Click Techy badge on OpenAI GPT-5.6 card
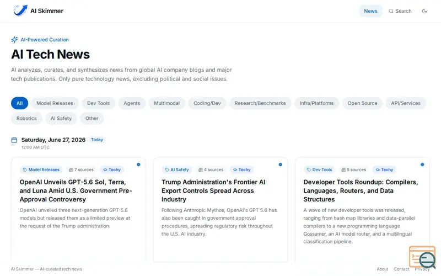441x276 pixels. [112, 169]
